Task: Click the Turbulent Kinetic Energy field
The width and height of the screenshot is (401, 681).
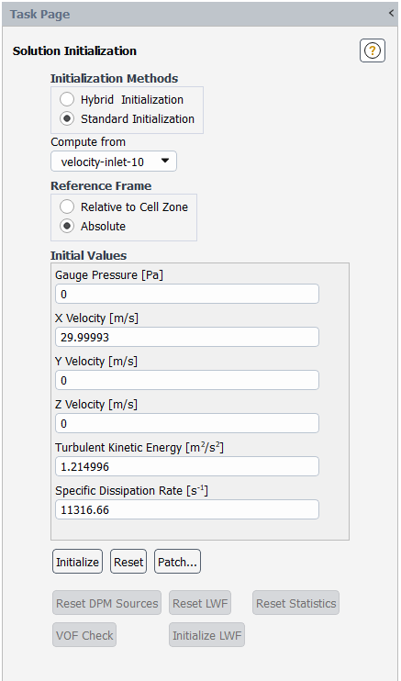Action: (x=187, y=466)
